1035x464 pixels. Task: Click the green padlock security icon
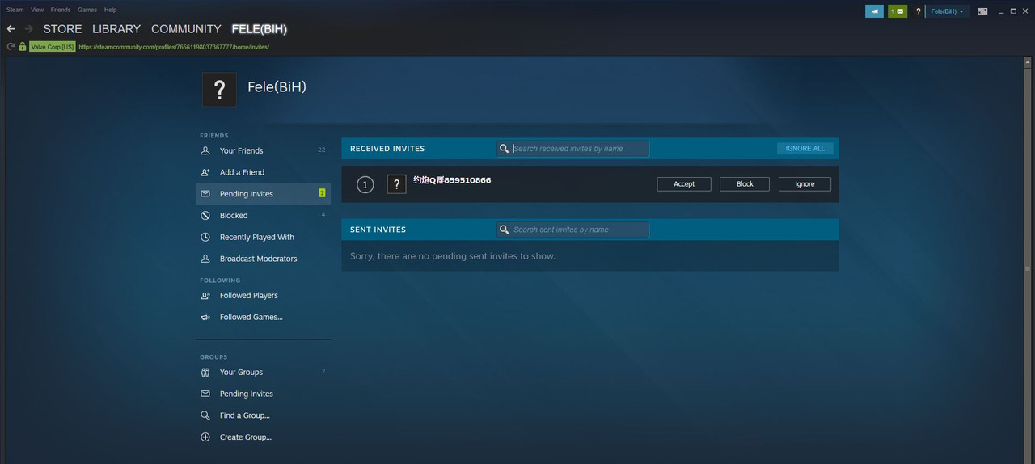point(23,47)
